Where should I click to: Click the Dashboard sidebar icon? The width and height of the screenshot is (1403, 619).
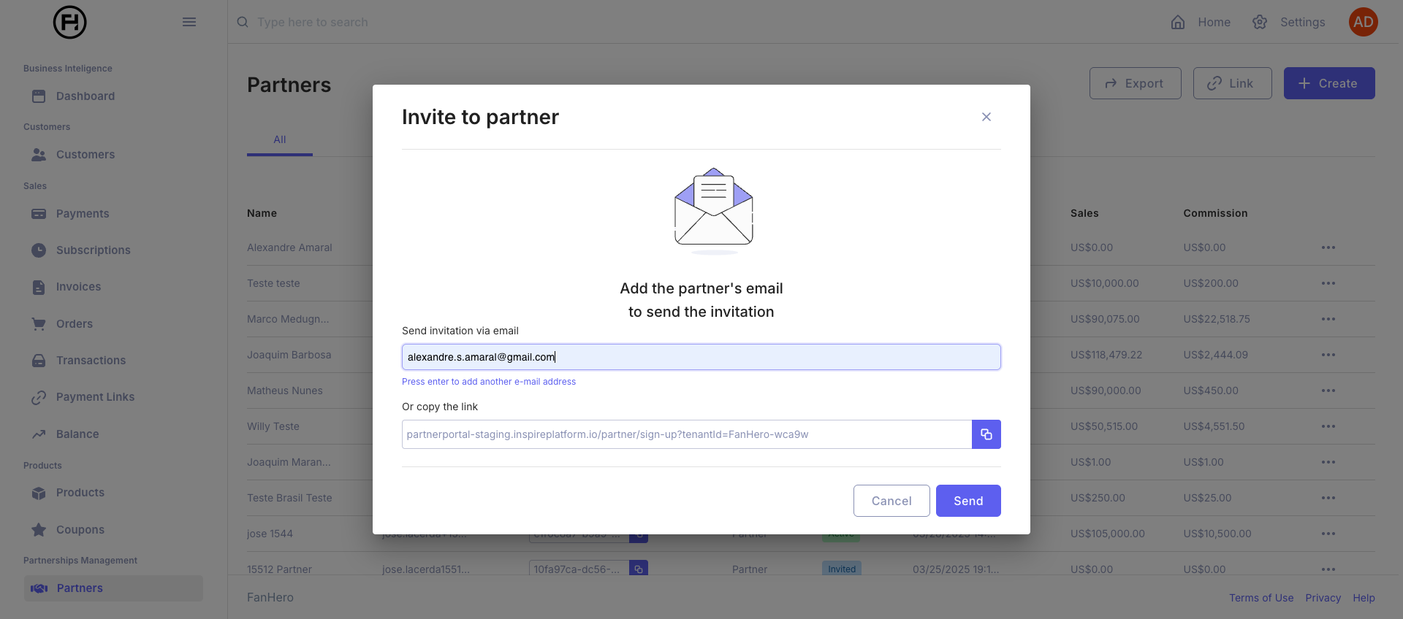[39, 96]
